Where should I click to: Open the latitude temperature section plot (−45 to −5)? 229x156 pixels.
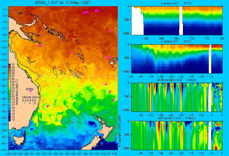(x=177, y=59)
